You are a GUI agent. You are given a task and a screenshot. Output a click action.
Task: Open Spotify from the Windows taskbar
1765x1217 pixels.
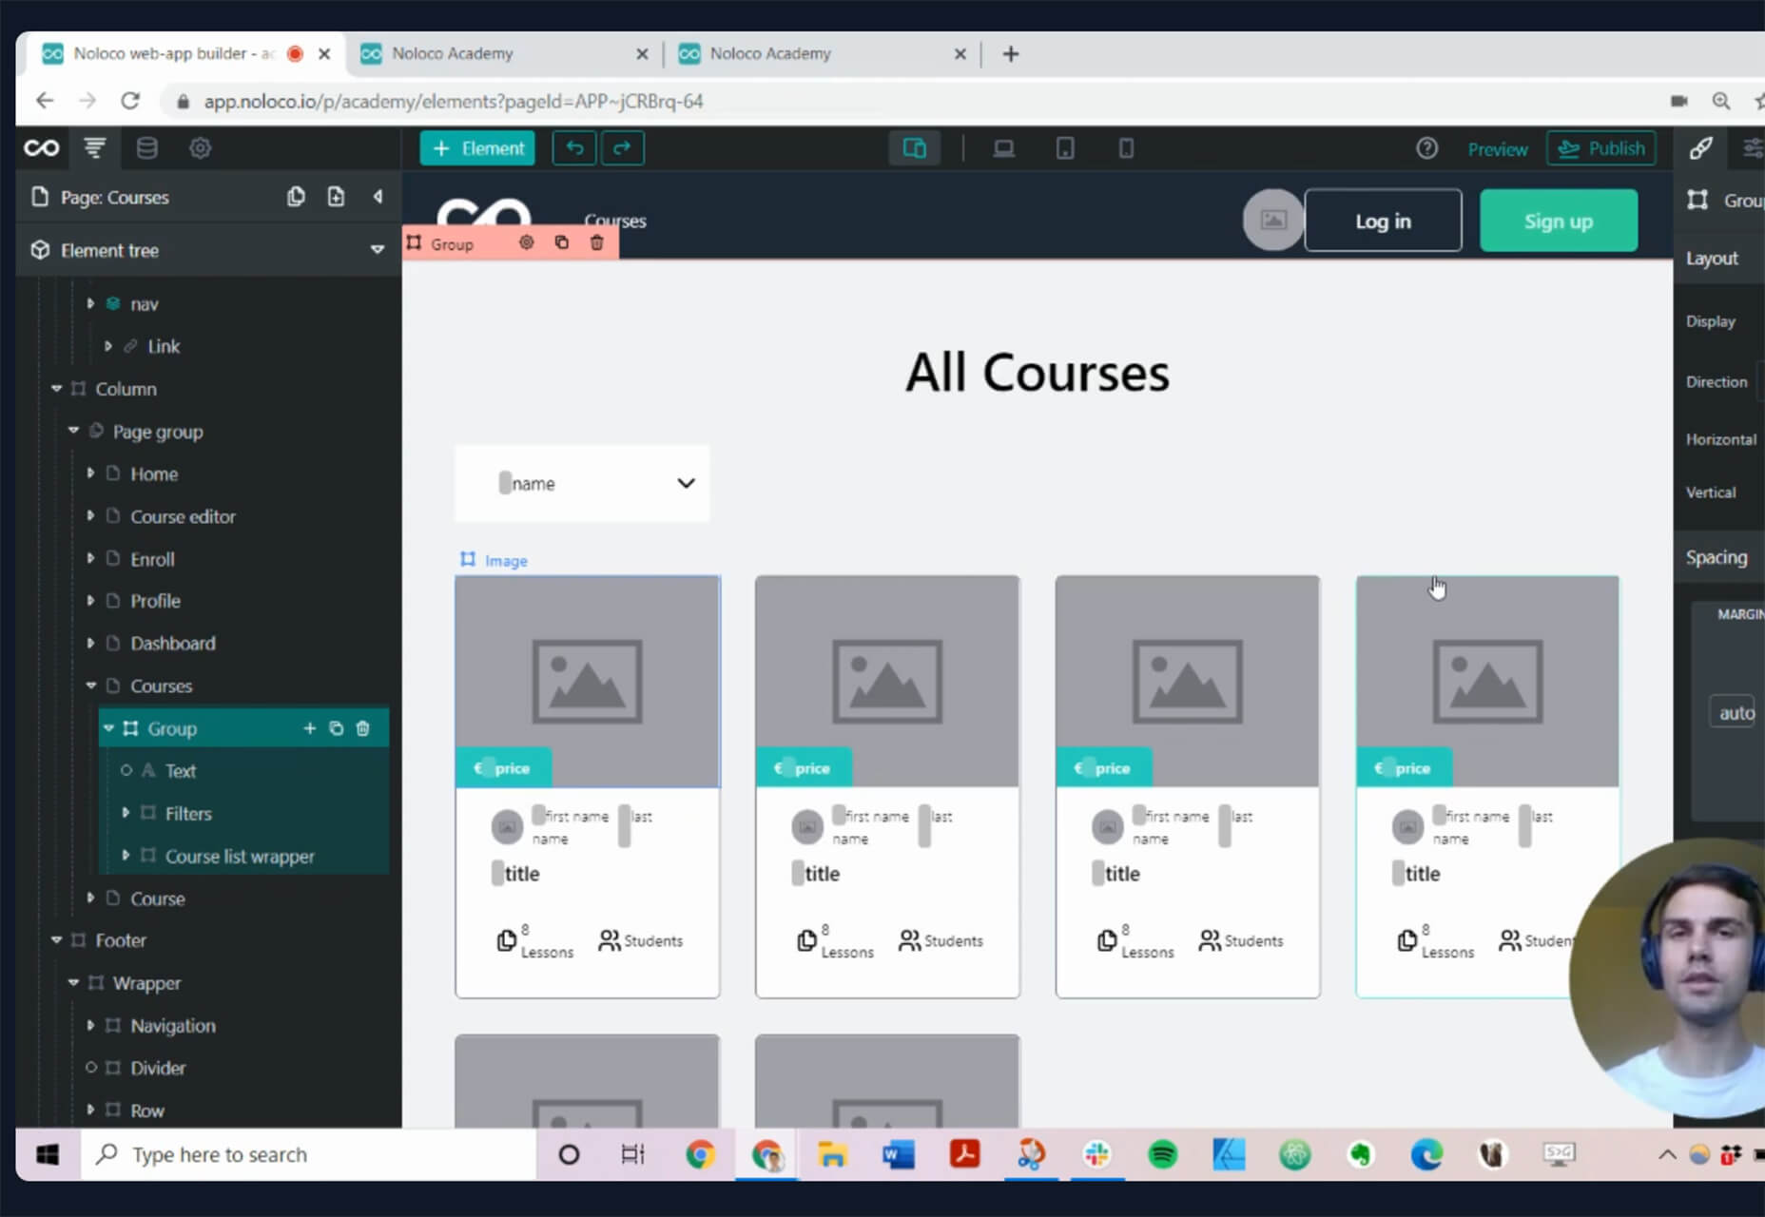1162,1154
